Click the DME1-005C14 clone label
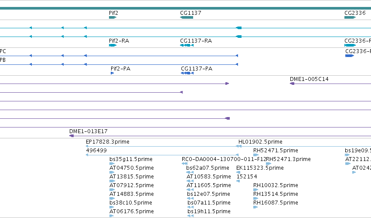This screenshot has width=371, height=218. click(309, 79)
